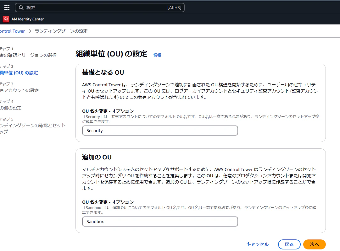Select step 5 landing zone review

pyautogui.click(x=33, y=128)
